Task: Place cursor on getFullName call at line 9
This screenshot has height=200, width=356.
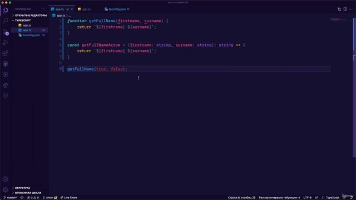Action: pyautogui.click(x=80, y=69)
